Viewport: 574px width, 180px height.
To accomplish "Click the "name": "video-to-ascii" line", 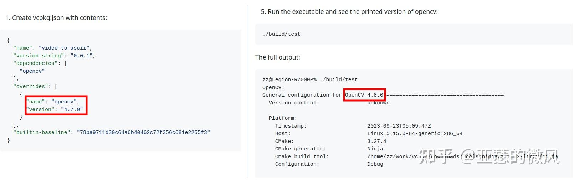I will tap(53, 48).
